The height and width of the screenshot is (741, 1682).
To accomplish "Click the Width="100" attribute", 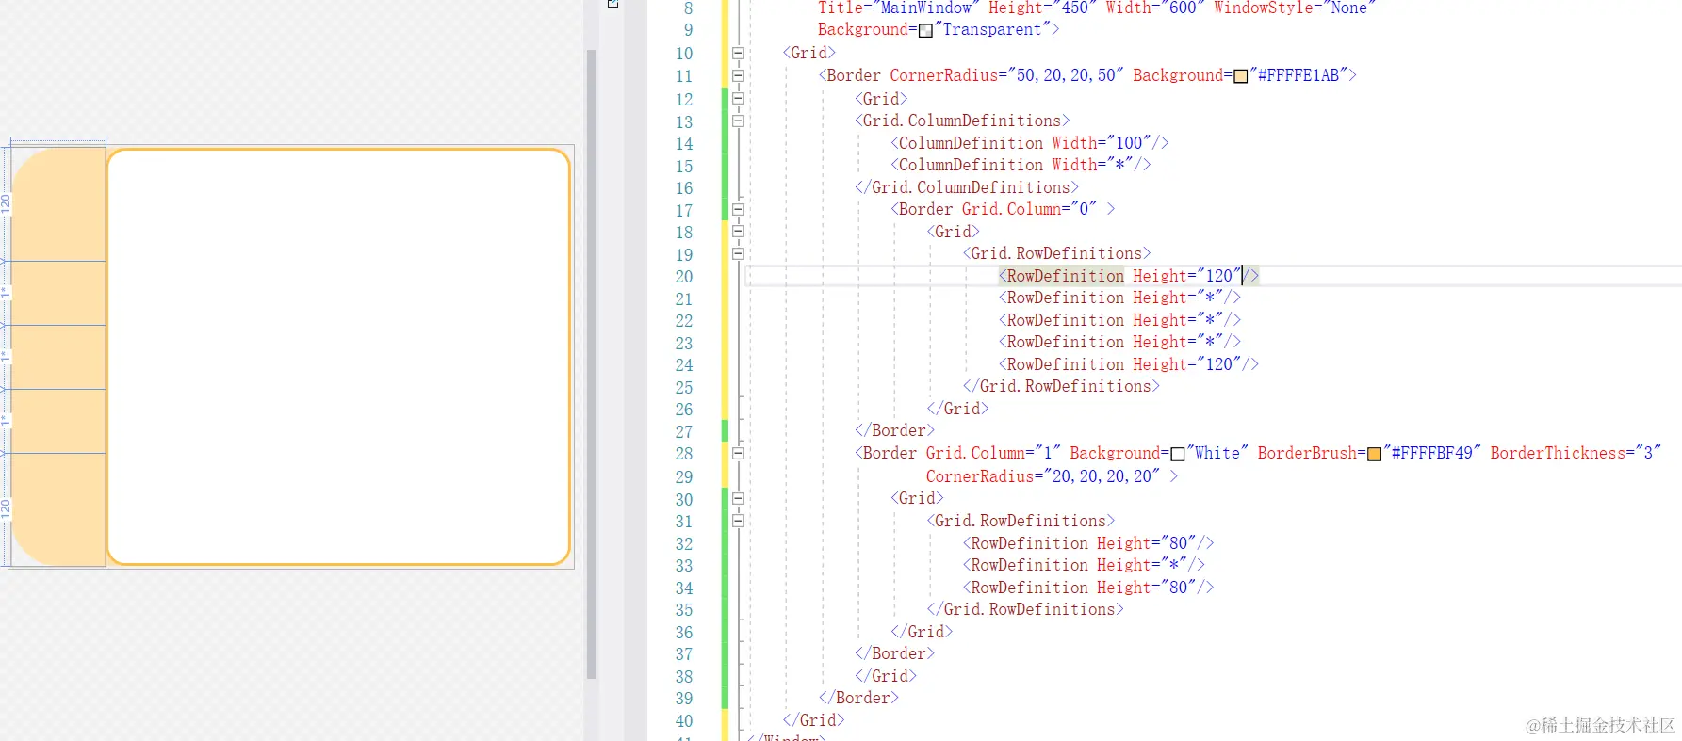I will pyautogui.click(x=1102, y=143).
